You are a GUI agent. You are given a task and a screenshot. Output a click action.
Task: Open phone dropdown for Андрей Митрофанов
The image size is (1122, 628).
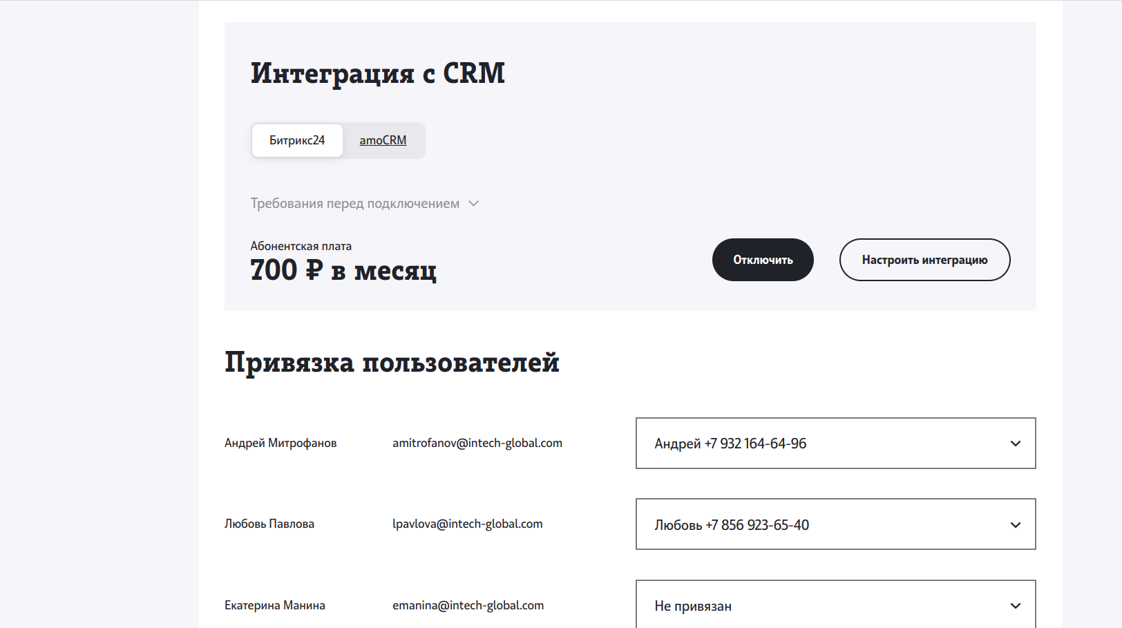[836, 443]
